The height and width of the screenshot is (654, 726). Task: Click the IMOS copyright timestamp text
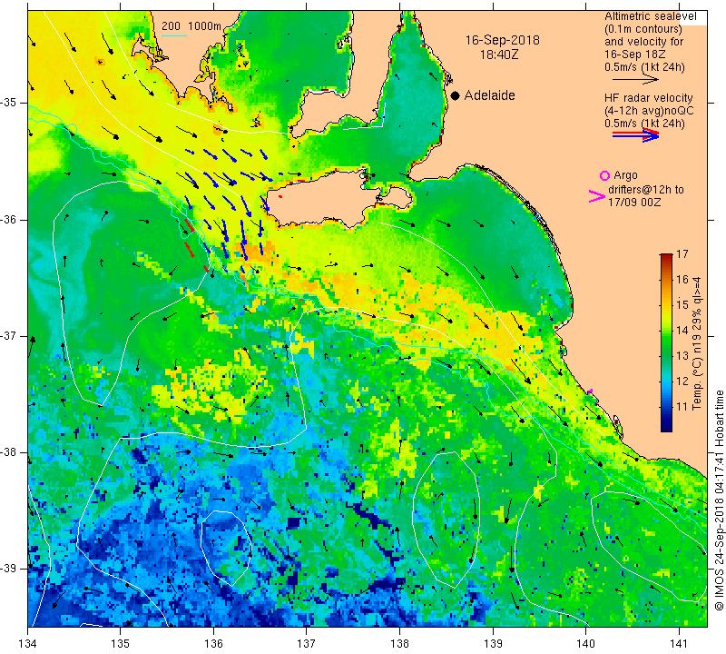(719, 500)
